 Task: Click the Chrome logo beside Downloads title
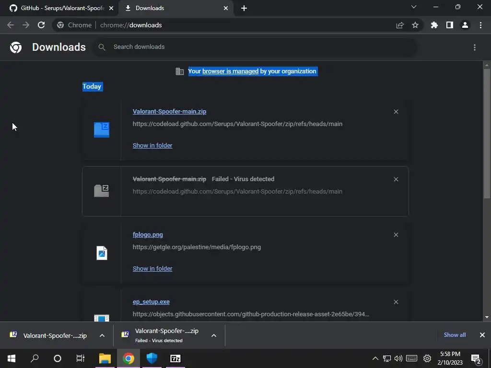pos(16,47)
